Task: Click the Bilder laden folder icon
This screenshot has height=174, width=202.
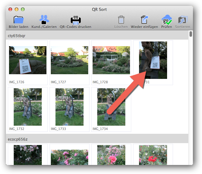Action: (x=19, y=20)
